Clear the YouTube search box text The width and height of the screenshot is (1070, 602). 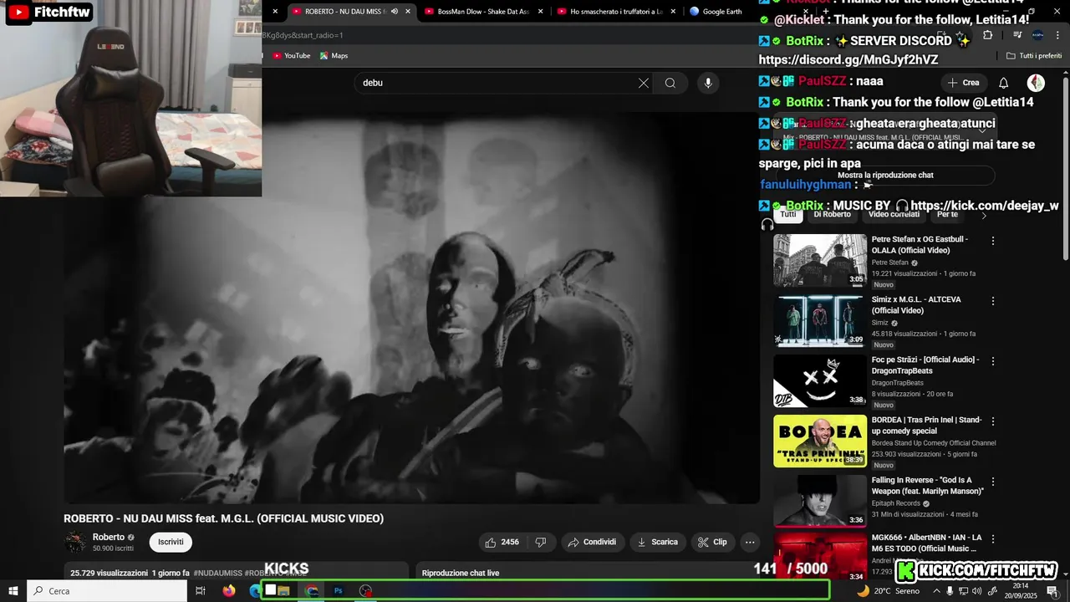pyautogui.click(x=643, y=83)
